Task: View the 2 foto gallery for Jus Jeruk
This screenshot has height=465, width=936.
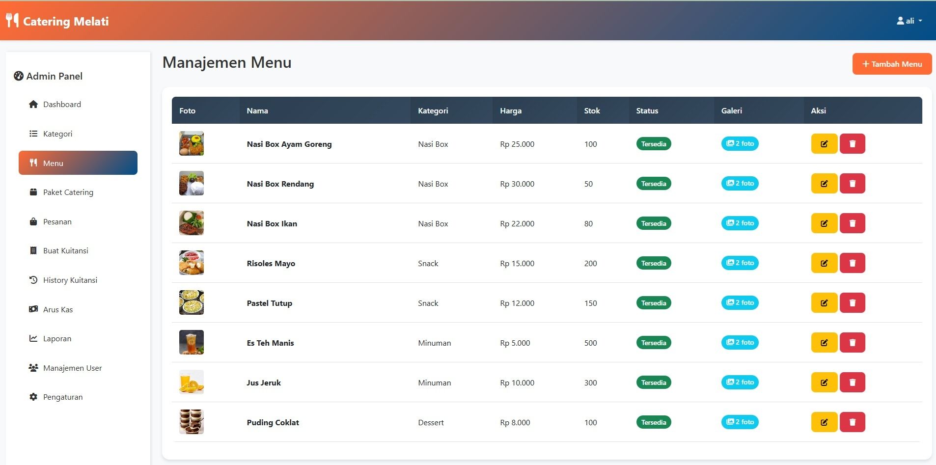Action: point(740,383)
